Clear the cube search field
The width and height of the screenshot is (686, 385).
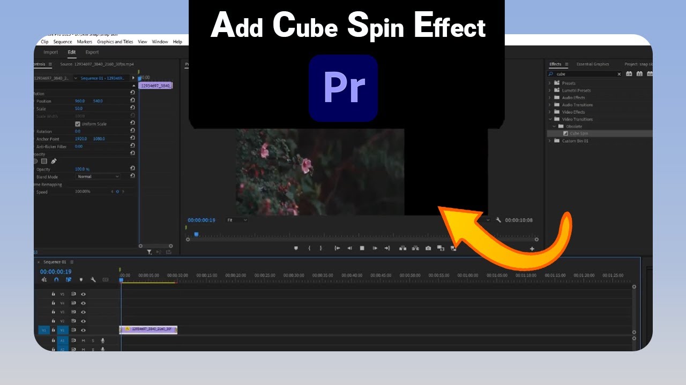(620, 74)
